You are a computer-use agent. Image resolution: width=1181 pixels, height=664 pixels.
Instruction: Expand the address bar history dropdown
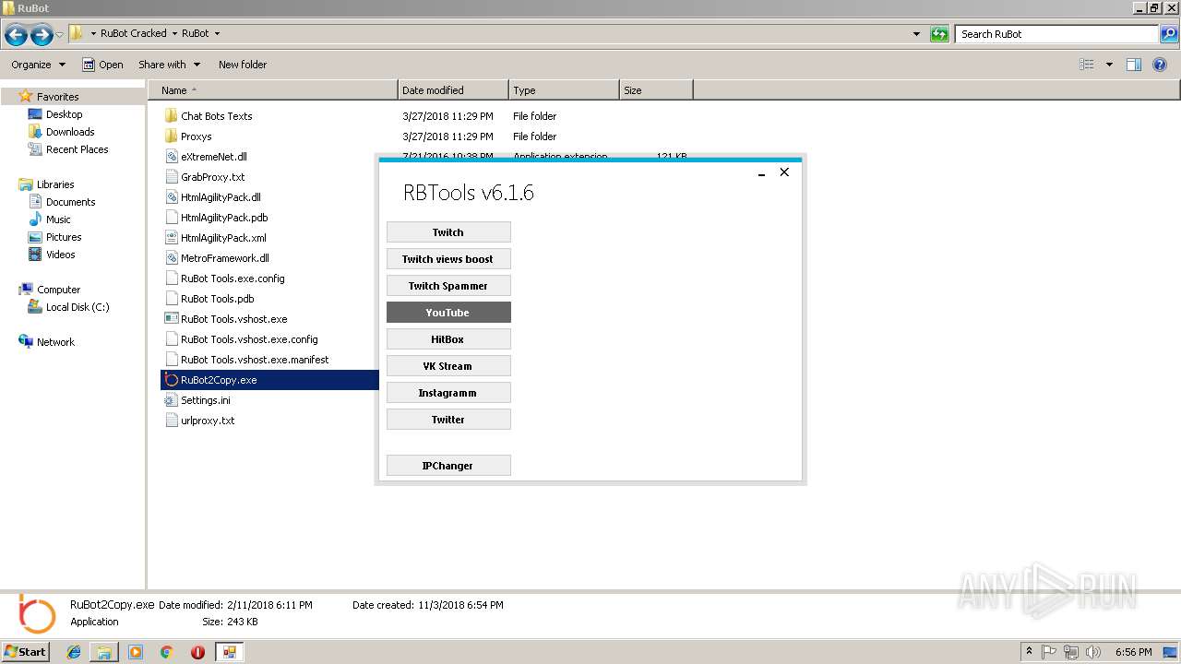916,34
